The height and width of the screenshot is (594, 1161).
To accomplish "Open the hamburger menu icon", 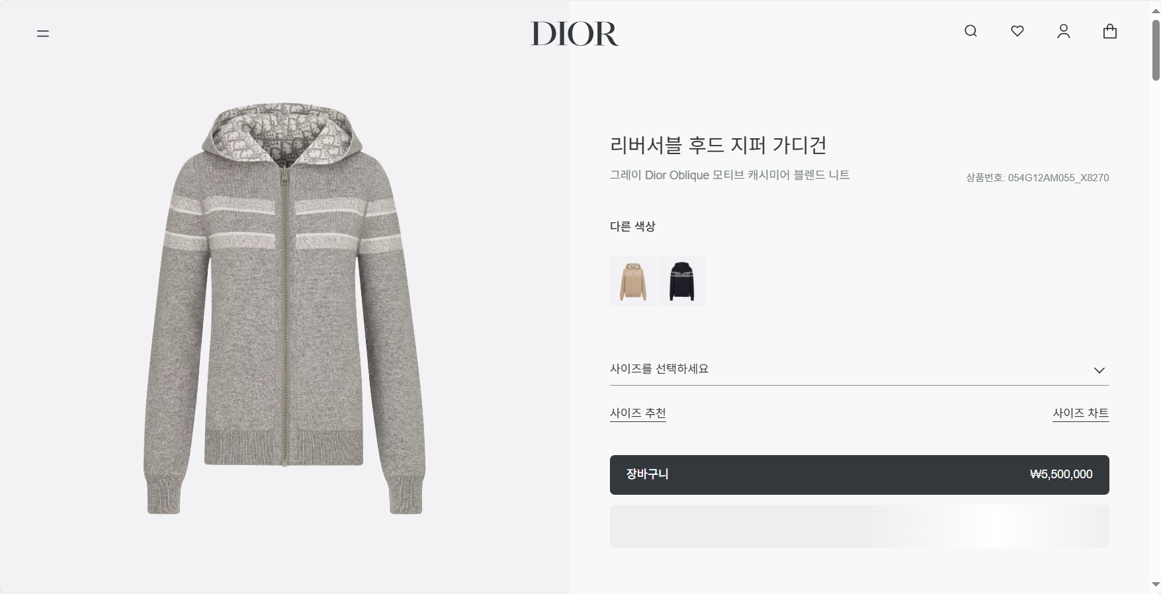I will [x=43, y=33].
